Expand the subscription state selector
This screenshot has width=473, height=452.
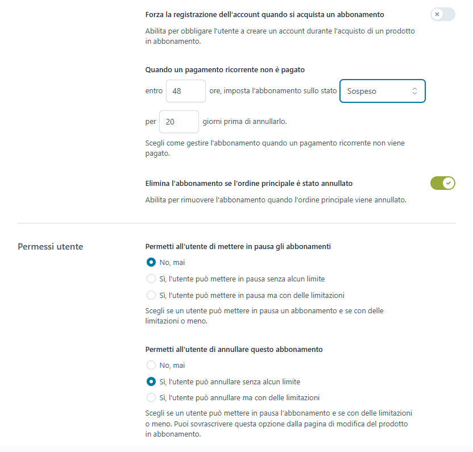(x=382, y=91)
